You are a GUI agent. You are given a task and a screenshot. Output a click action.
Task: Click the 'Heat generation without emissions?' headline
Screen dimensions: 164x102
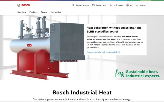pyautogui.click(x=114, y=30)
